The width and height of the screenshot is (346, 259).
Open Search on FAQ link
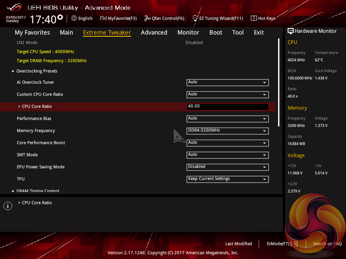point(327,244)
